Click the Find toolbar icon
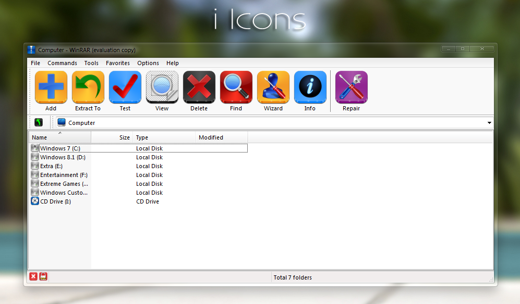The width and height of the screenshot is (520, 304). [x=236, y=87]
